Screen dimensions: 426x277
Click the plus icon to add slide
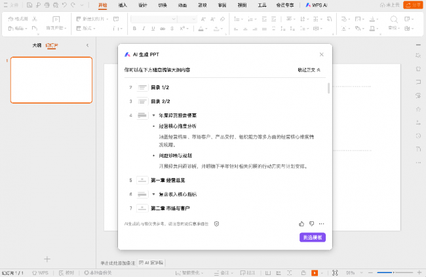[47, 259]
